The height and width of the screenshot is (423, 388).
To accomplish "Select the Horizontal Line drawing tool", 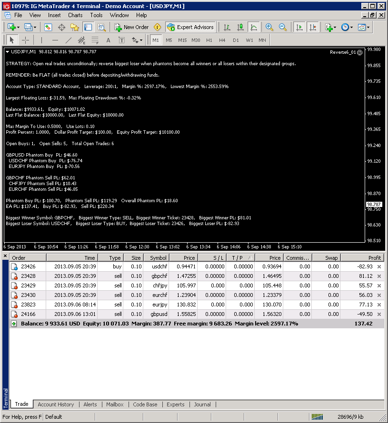I will tap(55, 40).
